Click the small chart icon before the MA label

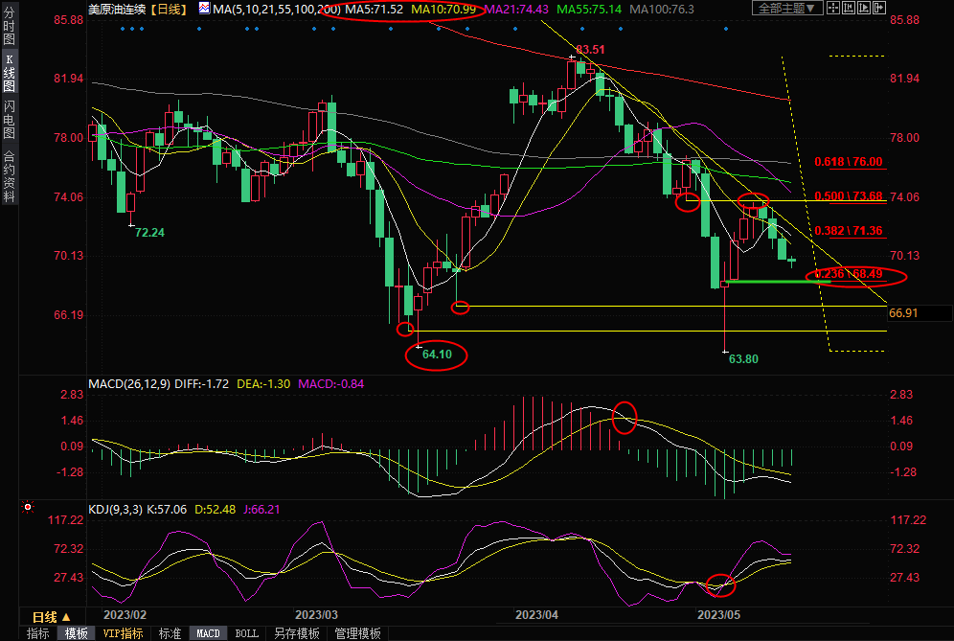point(204,9)
